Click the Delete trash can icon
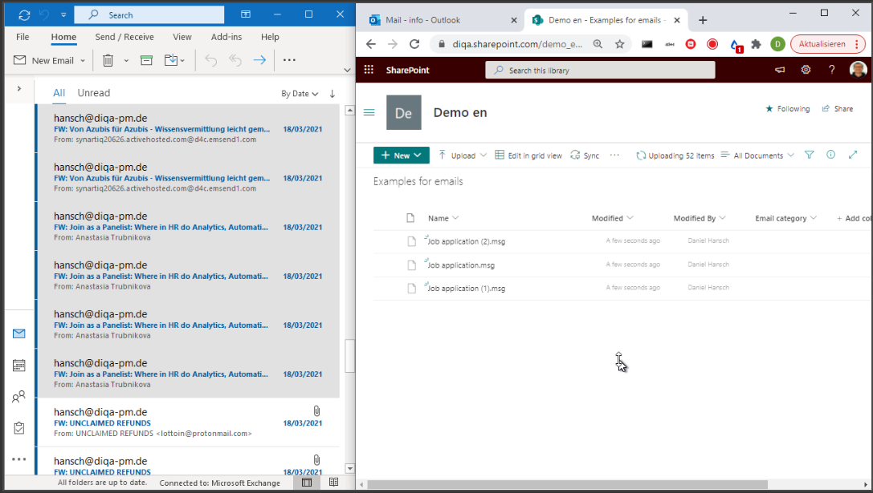The height and width of the screenshot is (493, 873). 108,60
